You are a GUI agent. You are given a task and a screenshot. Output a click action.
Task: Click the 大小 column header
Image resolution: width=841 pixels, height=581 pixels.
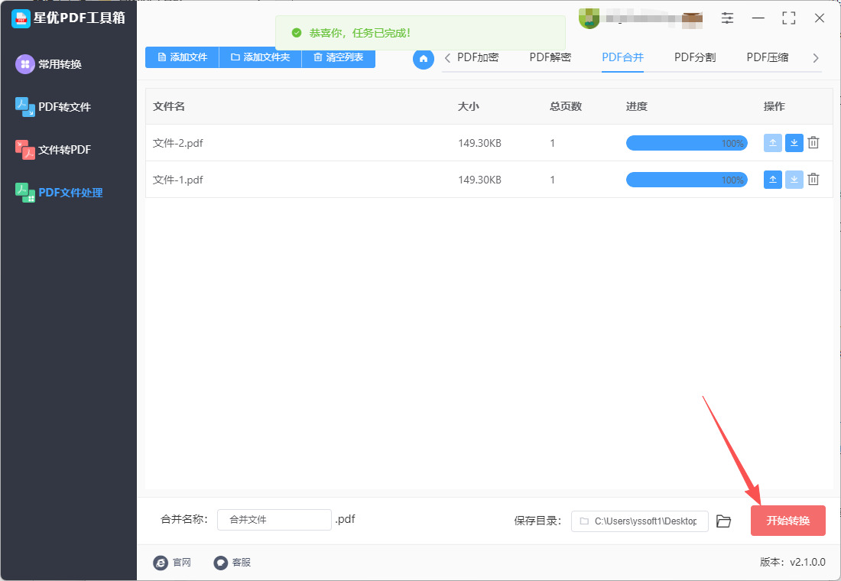click(468, 106)
